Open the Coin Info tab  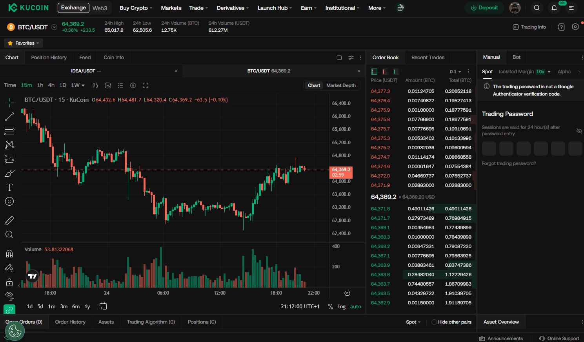pos(114,58)
